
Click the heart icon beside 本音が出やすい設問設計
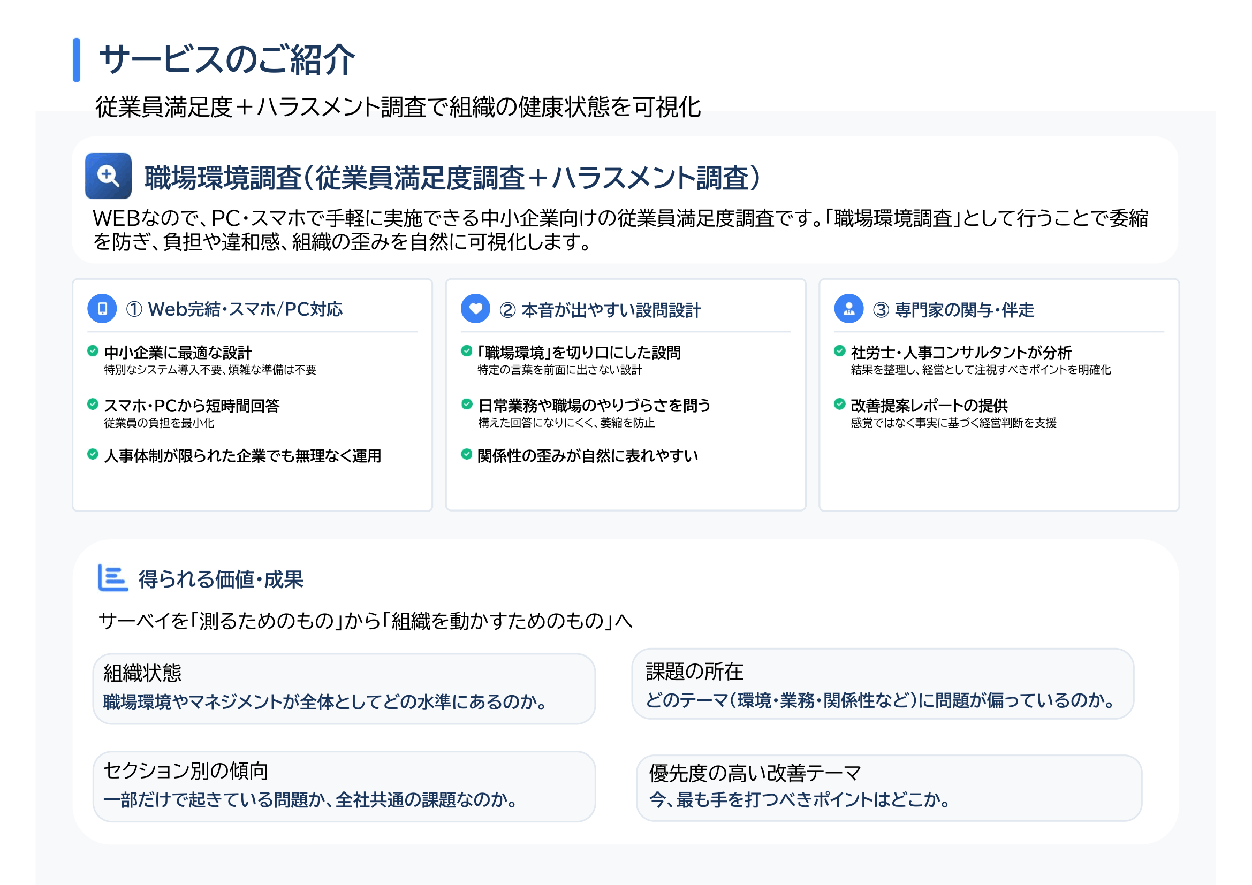click(x=475, y=308)
